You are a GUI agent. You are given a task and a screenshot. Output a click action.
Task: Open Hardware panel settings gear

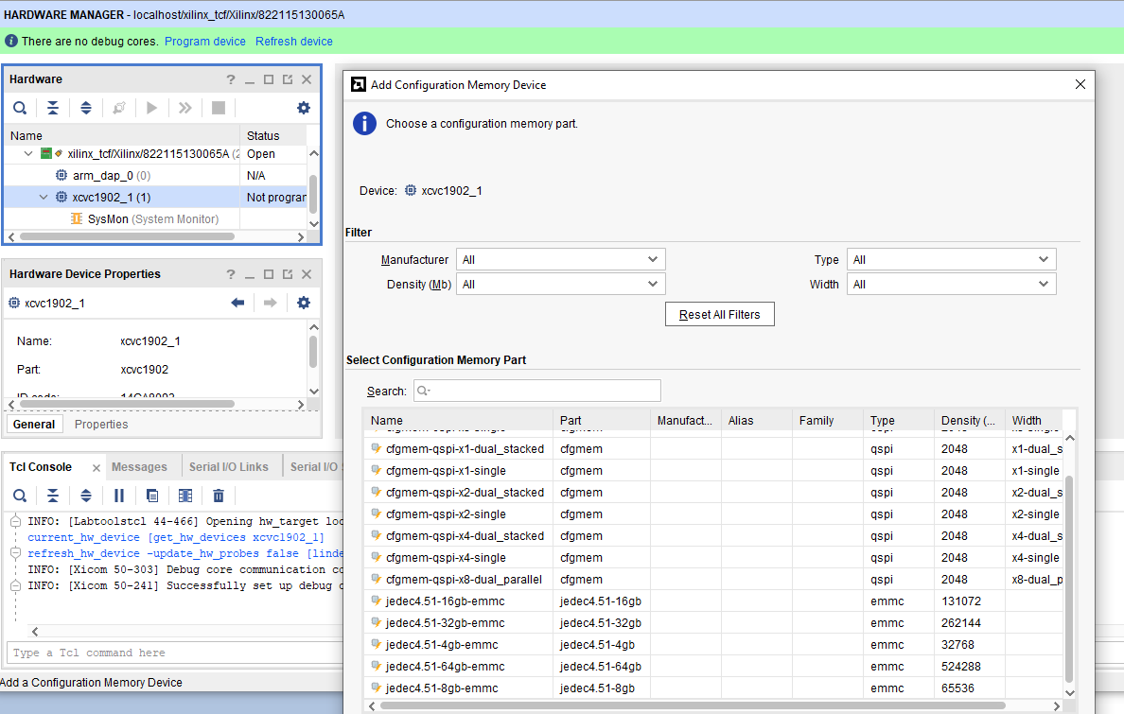pos(303,108)
